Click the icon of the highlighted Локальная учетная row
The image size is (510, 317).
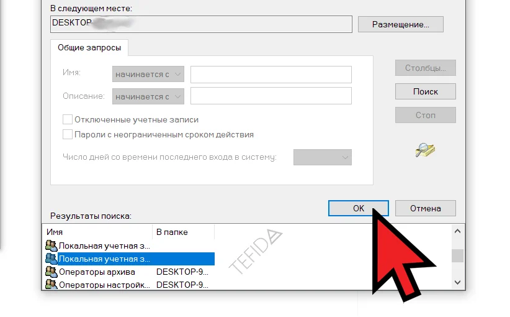(x=51, y=259)
